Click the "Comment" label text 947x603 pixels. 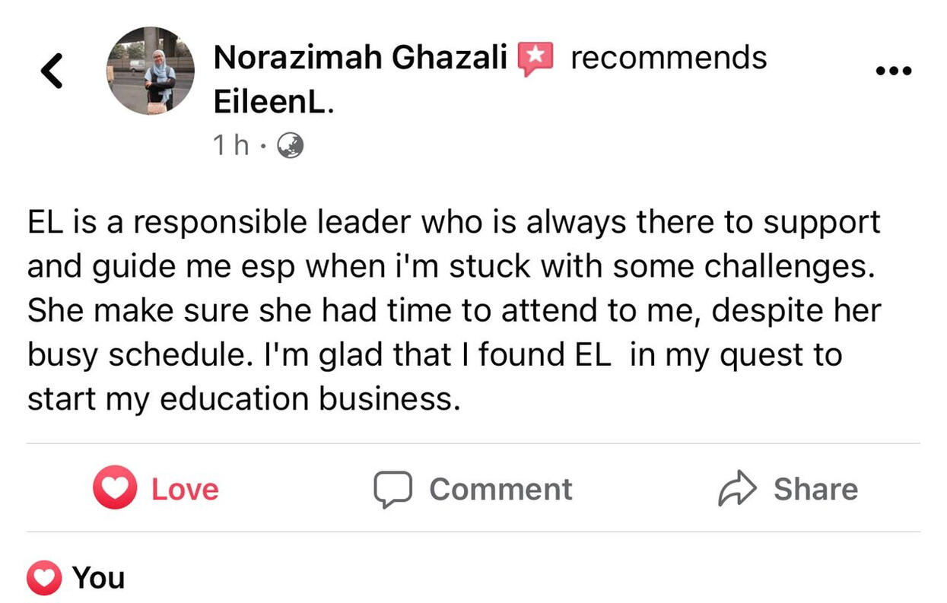(501, 489)
